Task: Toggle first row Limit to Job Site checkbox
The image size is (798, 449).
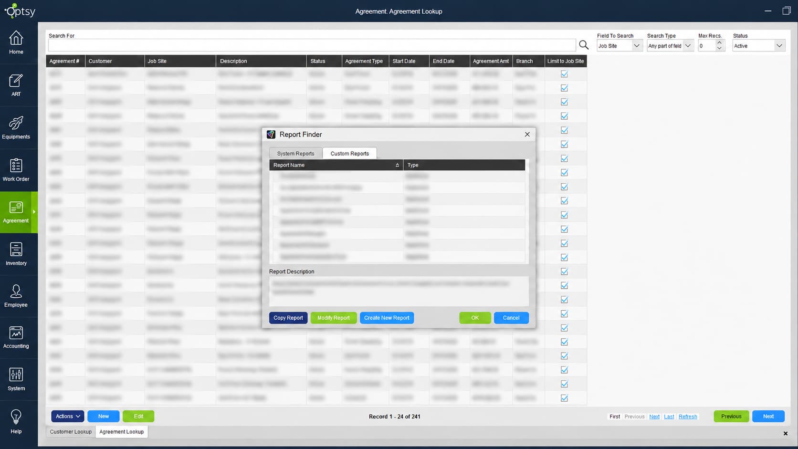Action: click(x=565, y=74)
